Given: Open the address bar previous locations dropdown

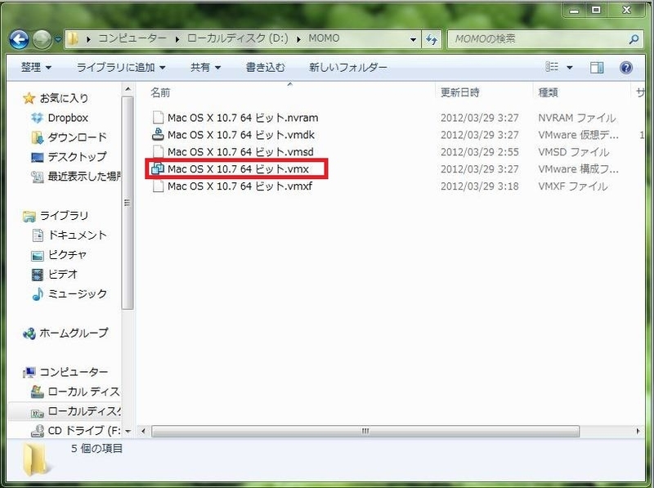Looking at the screenshot, I should coord(413,39).
